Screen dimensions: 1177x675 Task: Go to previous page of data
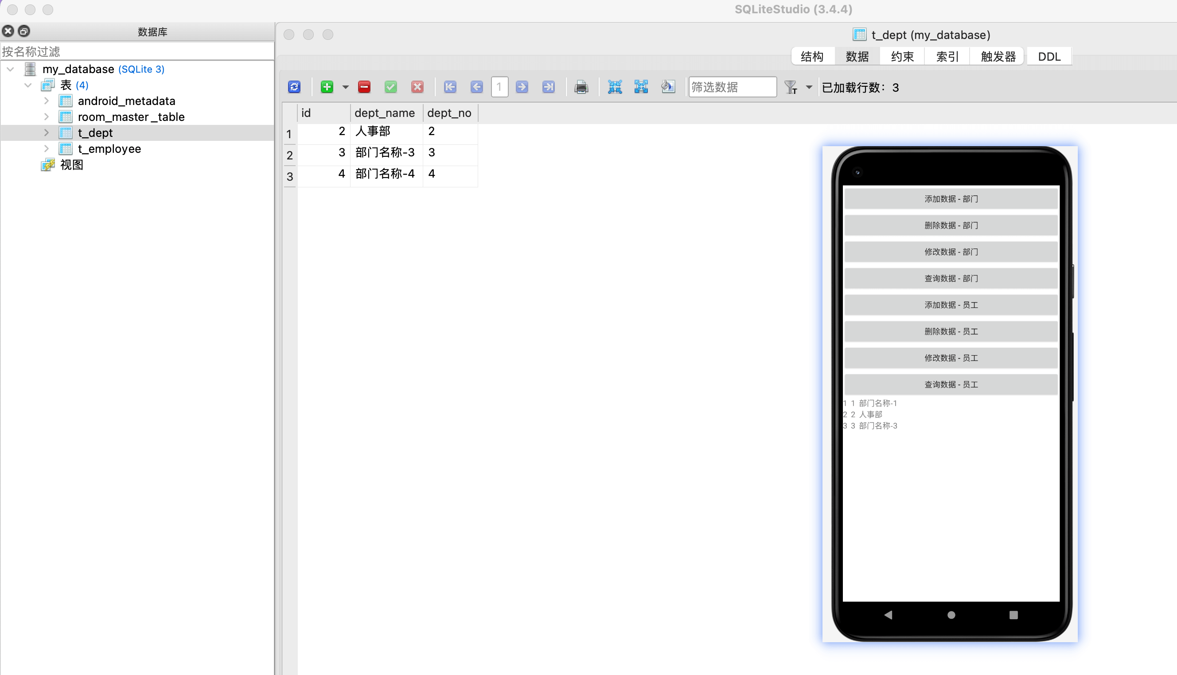click(476, 87)
